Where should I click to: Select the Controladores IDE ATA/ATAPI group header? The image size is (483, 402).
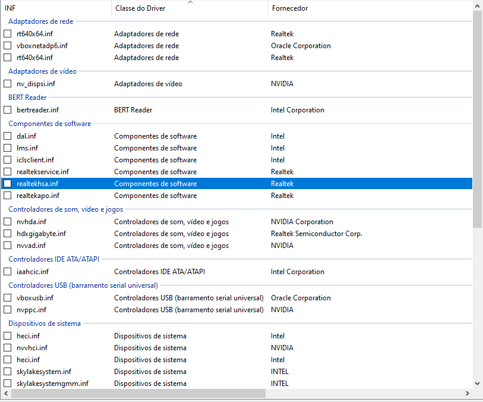tap(54, 259)
